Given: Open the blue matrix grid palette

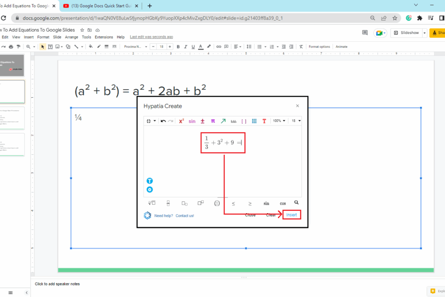Looking at the screenshot, I should 254,121.
